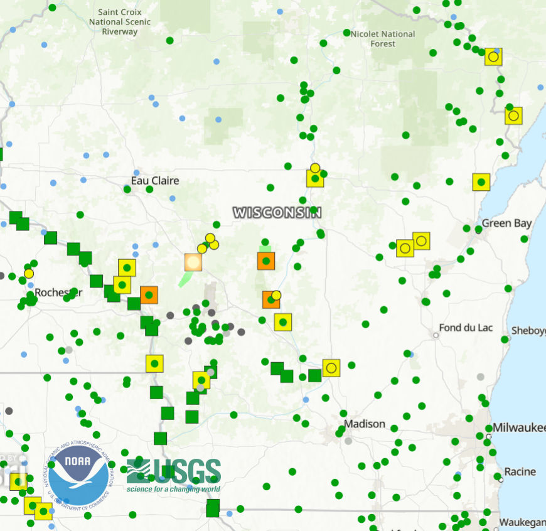
Task: Open the USGS logo link
Action: (174, 475)
